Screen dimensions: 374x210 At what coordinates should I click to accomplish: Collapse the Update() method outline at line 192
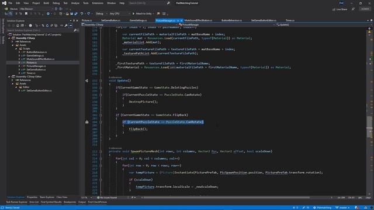tap(101, 80)
